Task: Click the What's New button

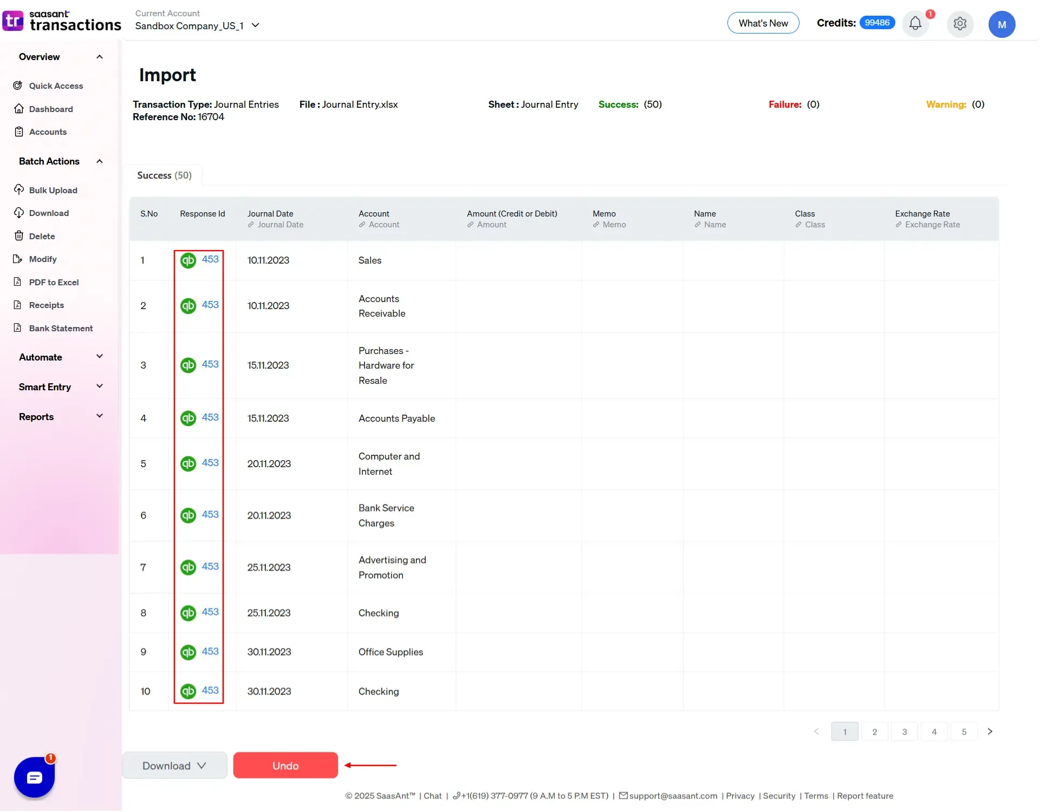Action: 763,23
